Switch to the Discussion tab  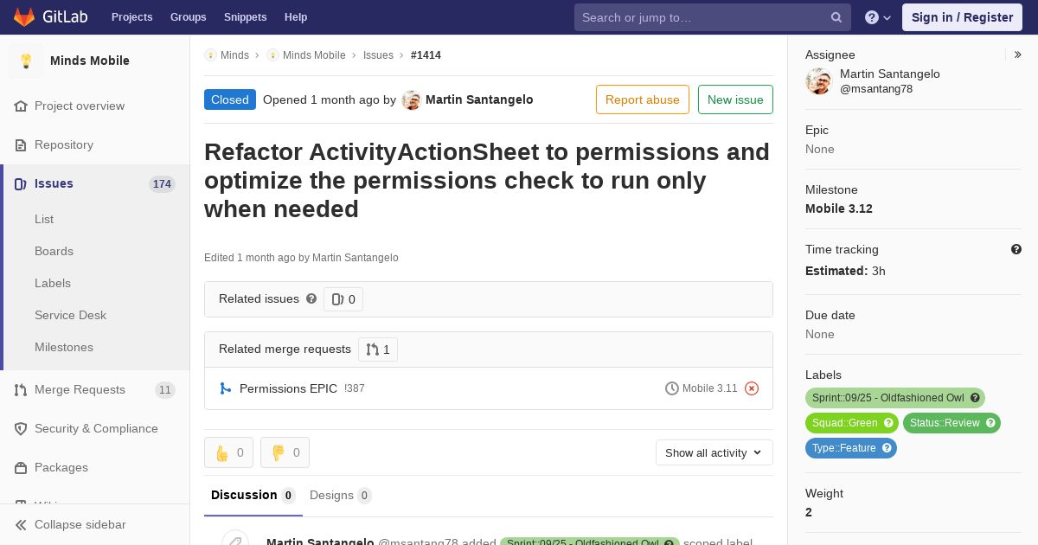(253, 495)
